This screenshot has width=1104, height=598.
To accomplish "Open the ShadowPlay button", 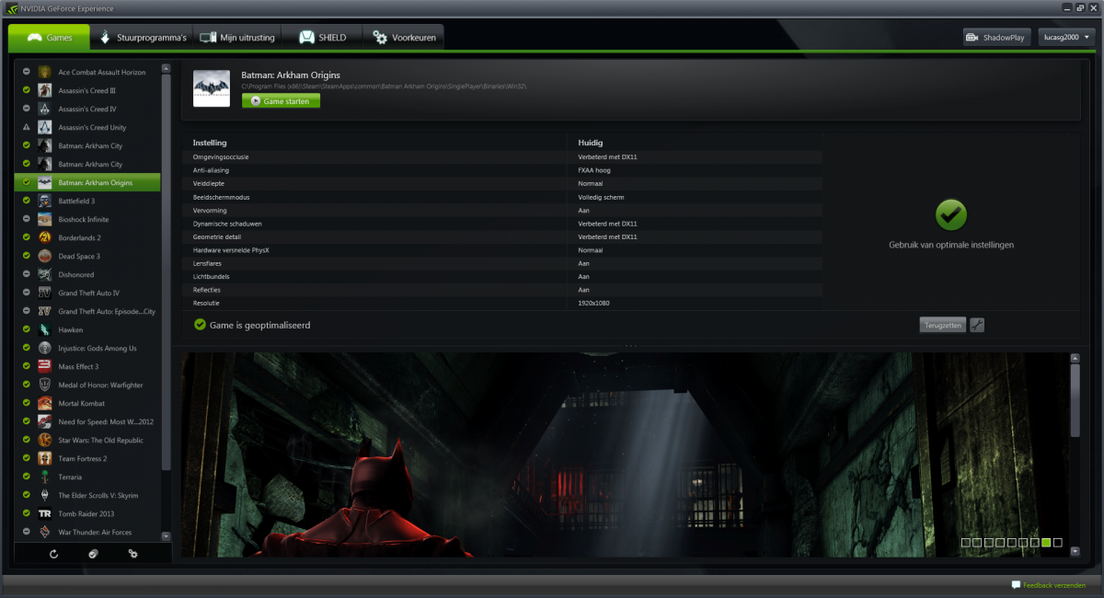I will coord(996,38).
